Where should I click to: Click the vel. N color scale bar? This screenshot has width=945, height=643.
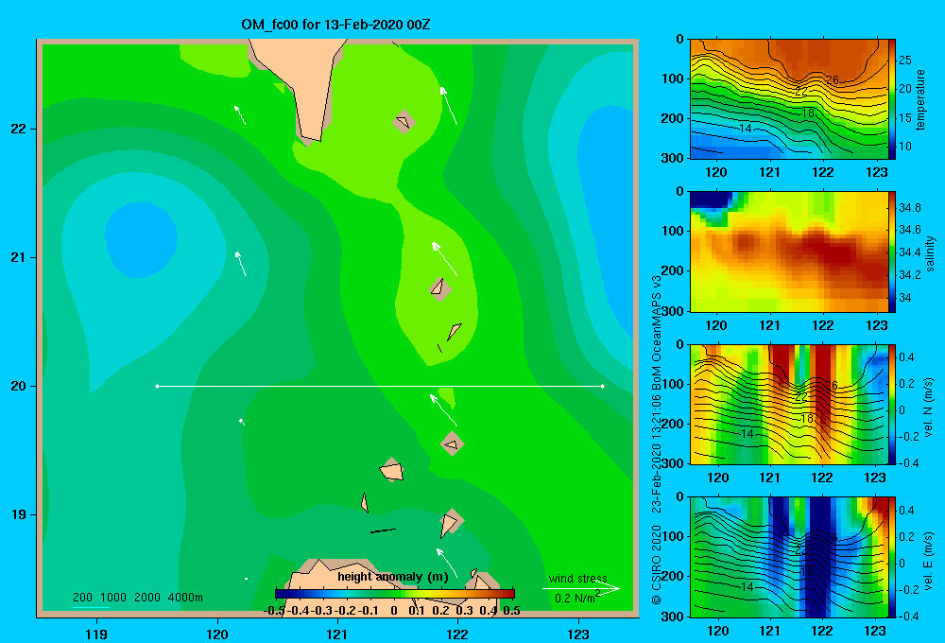pos(892,404)
